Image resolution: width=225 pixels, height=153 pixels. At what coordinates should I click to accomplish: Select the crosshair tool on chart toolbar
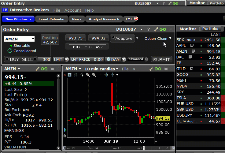point(100,75)
